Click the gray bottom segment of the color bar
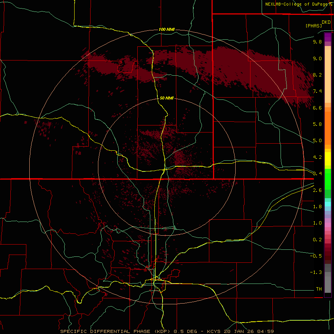Viewport: 334px width, 334px height. (x=328, y=285)
